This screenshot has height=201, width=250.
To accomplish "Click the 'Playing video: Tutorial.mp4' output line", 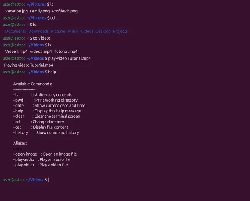I will click(x=29, y=65).
